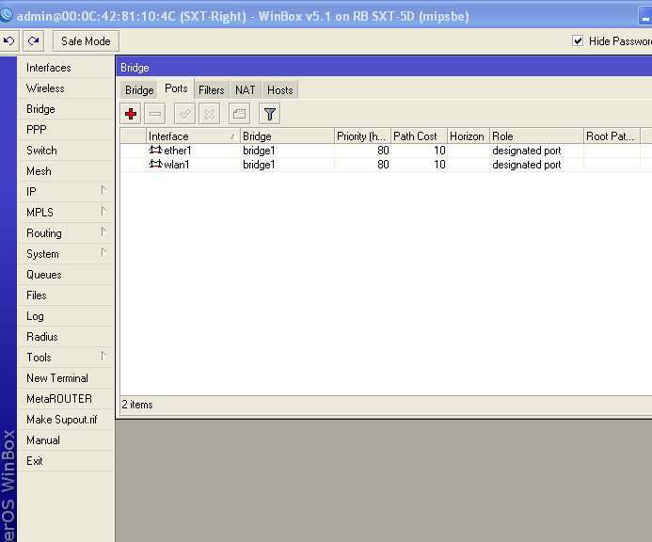The width and height of the screenshot is (652, 542).
Task: Click the priority value 80 in the ether1 row
Action: click(383, 151)
